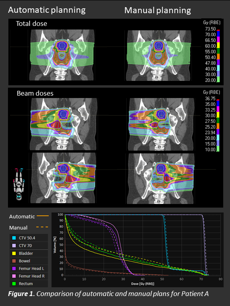Click the Automatic solid line legend sample
This screenshot has height=306, width=230.
[43, 216]
